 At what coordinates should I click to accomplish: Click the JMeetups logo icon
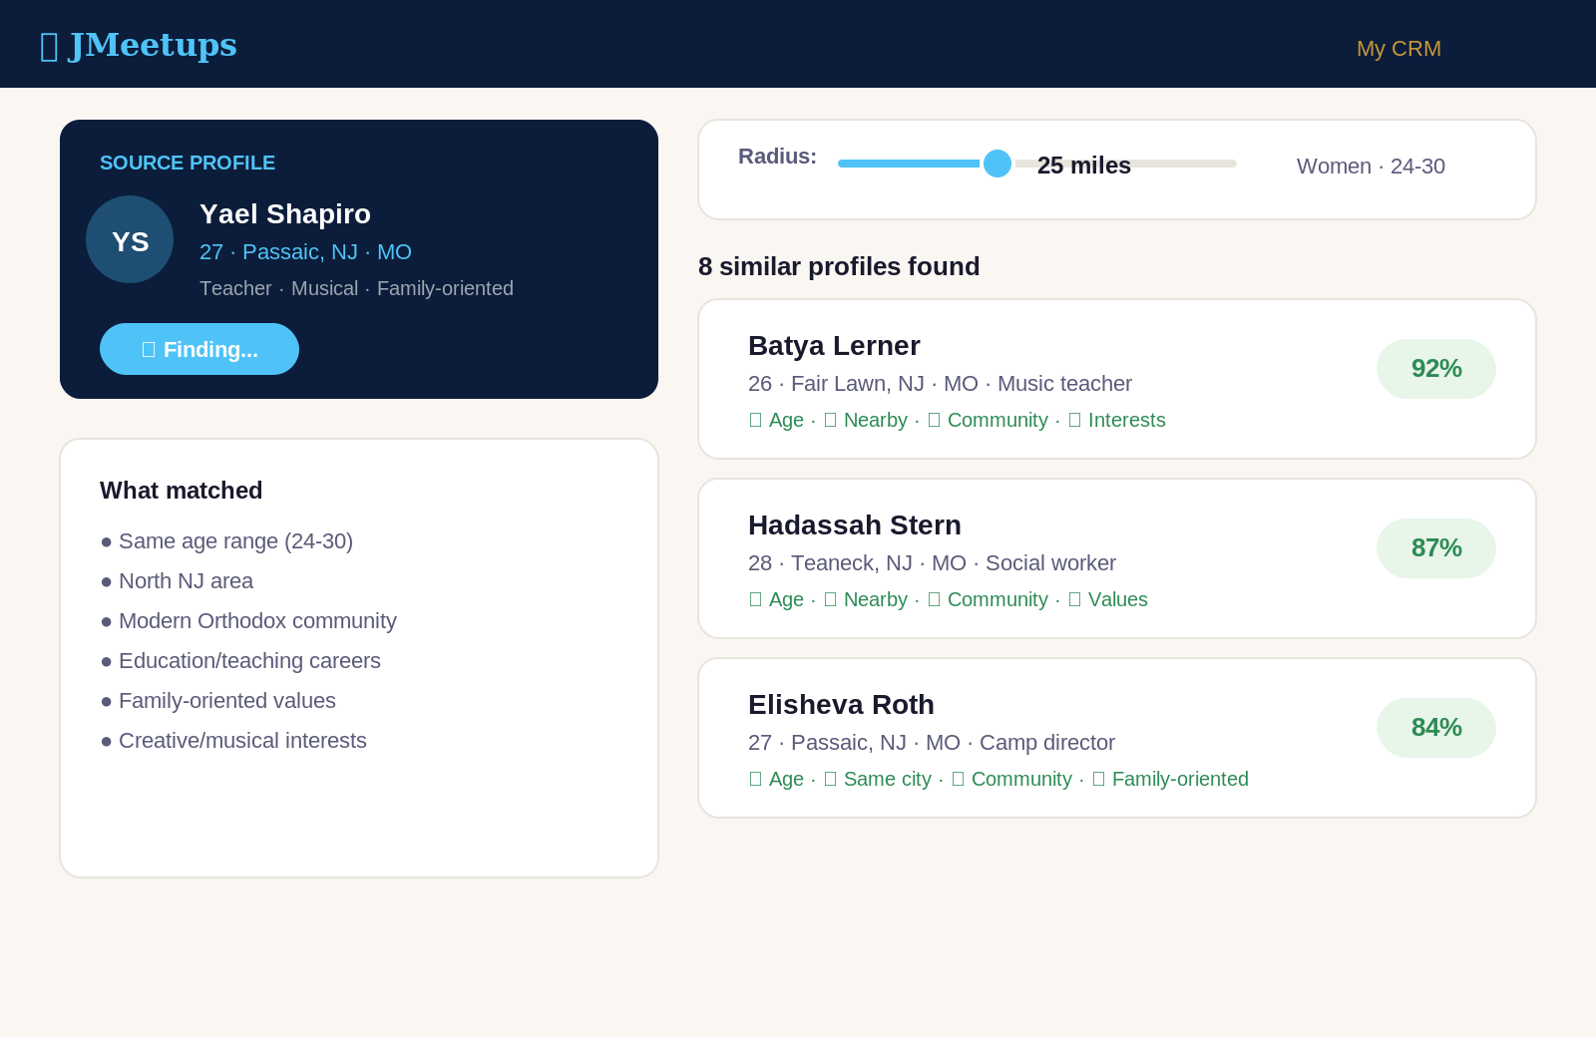tap(48, 46)
